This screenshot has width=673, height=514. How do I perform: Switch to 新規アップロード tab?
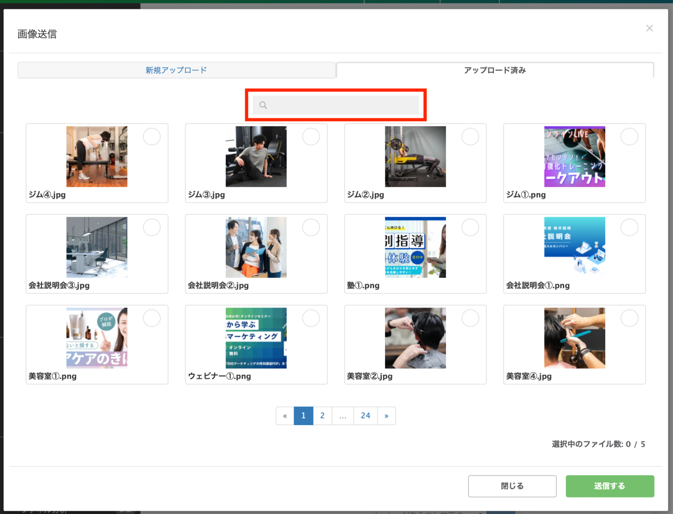pyautogui.click(x=176, y=70)
